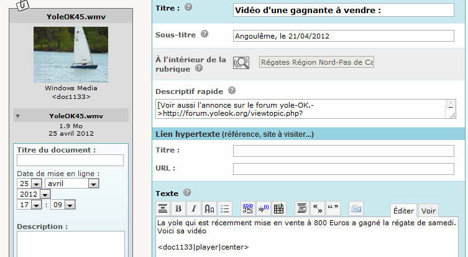Collapse the YoleOK45.wmv document panel

click(x=18, y=116)
